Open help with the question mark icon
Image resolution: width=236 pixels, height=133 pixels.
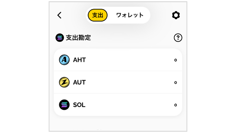(x=178, y=38)
